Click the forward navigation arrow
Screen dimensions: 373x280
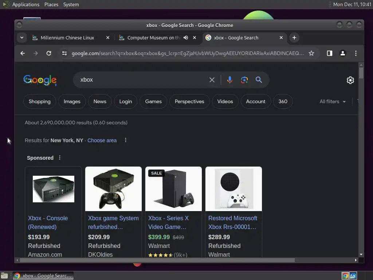coord(36,53)
